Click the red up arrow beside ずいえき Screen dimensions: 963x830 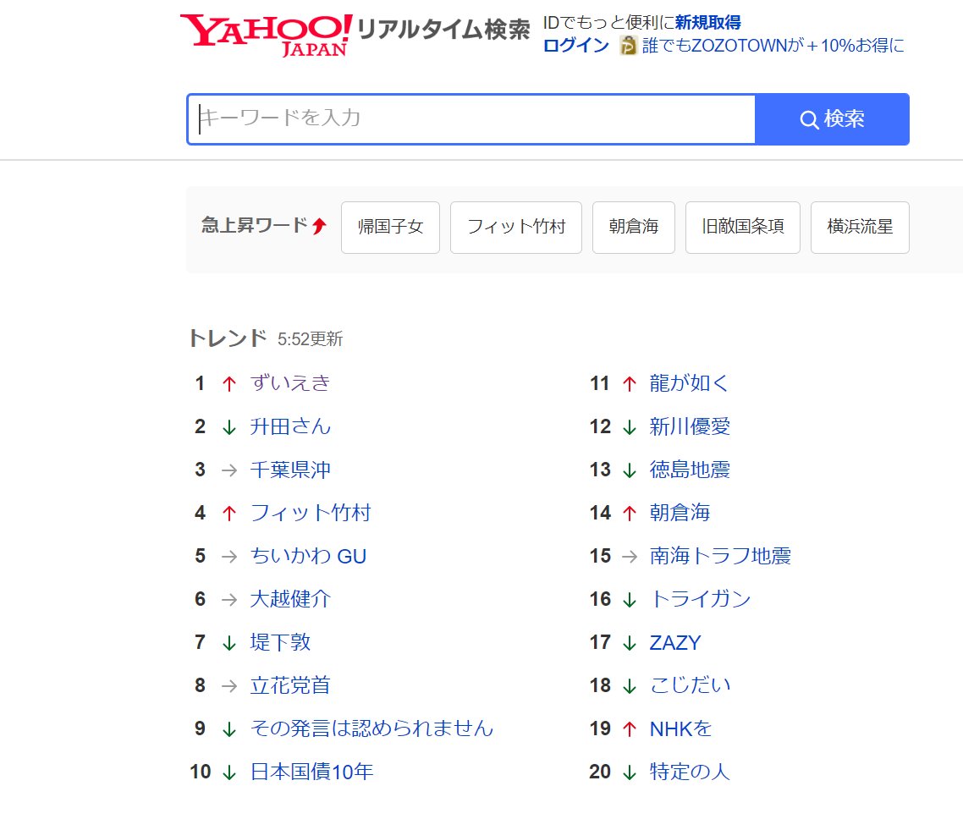point(229,383)
